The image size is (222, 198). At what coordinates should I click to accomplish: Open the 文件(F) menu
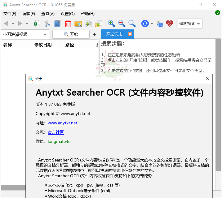[x=10, y=14]
